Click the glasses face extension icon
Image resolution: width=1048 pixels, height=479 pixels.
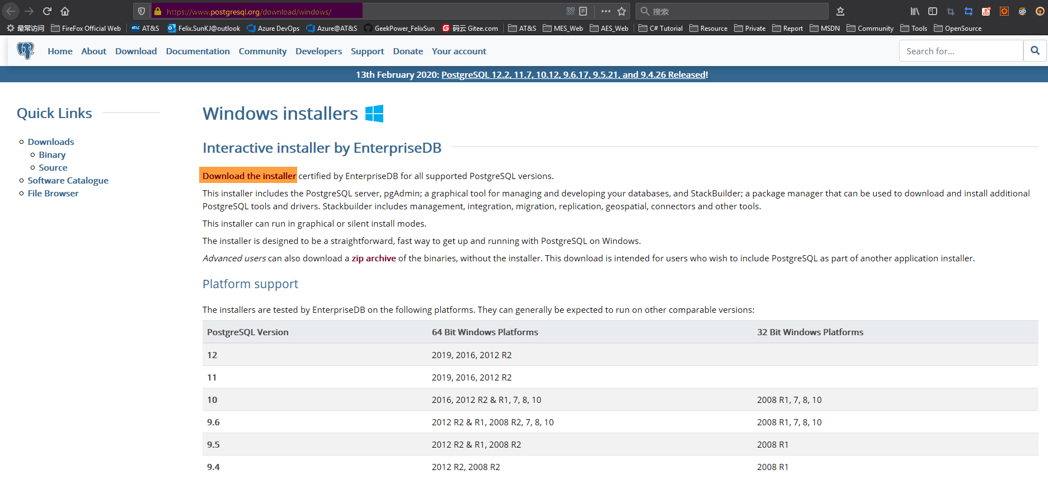1022,11
